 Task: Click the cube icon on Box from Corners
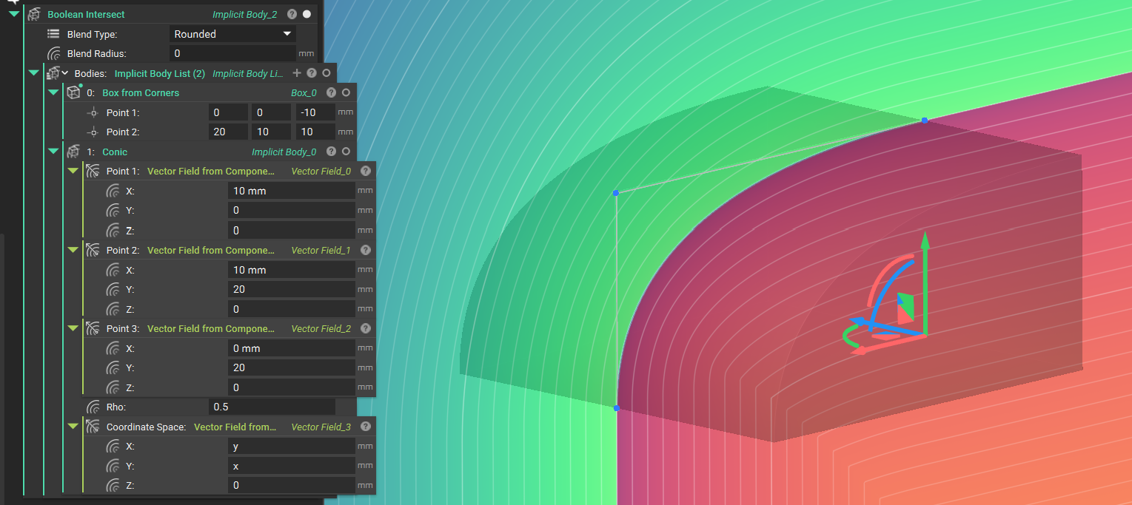pyautogui.click(x=74, y=92)
